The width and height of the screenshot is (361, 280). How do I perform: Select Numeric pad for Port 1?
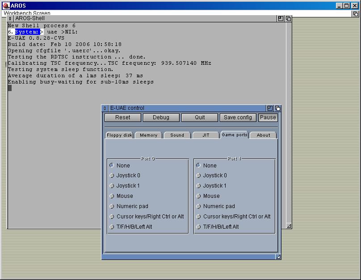tap(198, 206)
